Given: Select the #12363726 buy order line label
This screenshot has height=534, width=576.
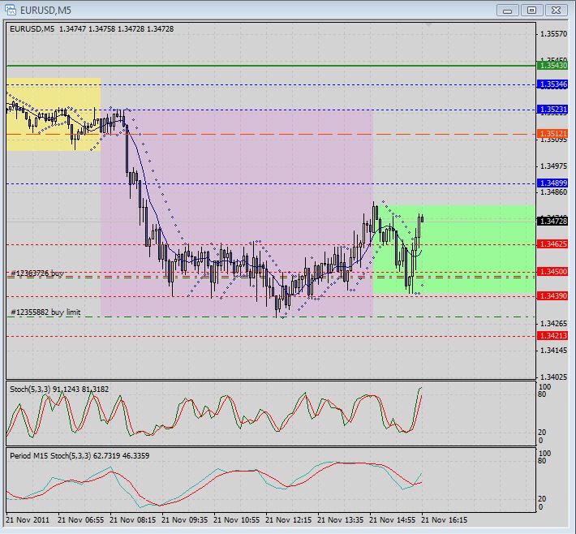Looking at the screenshot, I should point(37,273).
